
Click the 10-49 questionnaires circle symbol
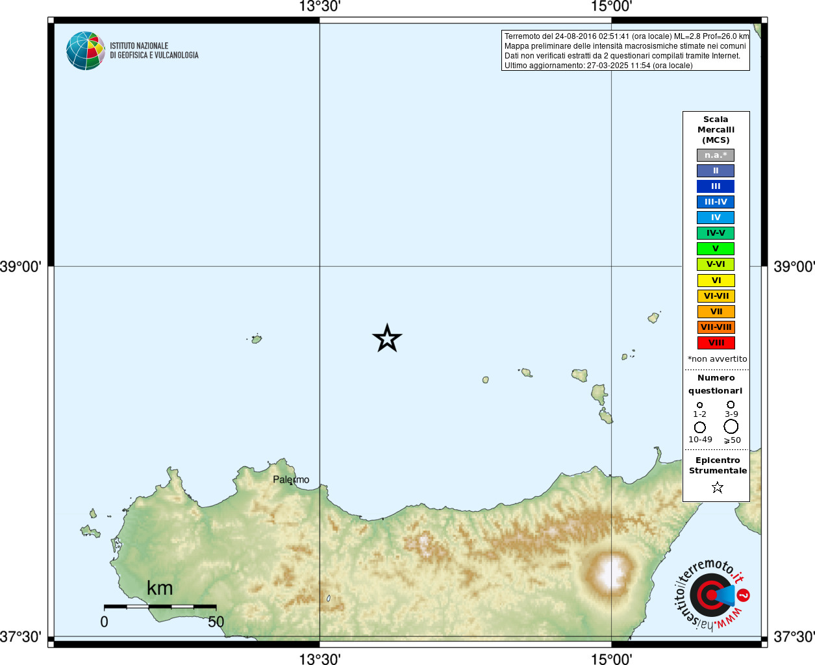tap(699, 427)
